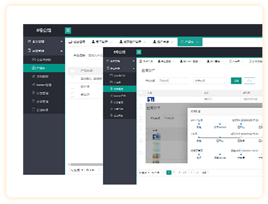Screen dimensions: 268x204
Task: Expand the collapsed top sidebar group, front window arrow
Action: (x=134, y=61)
